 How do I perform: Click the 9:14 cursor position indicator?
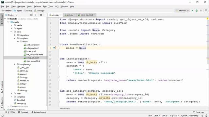click(150, 116)
